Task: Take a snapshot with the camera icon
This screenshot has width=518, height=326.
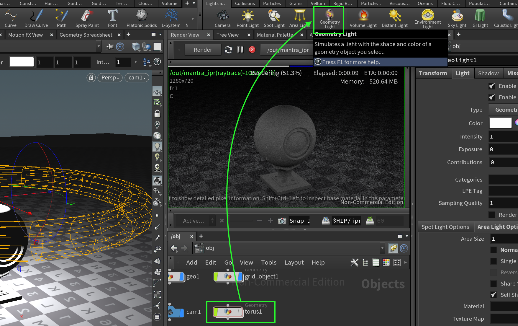Action: 282,221
